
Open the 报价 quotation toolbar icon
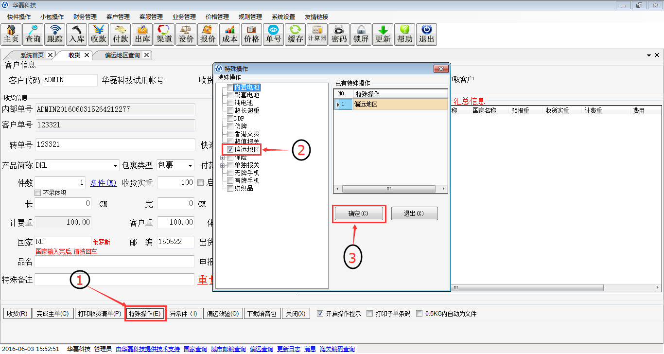coord(208,35)
